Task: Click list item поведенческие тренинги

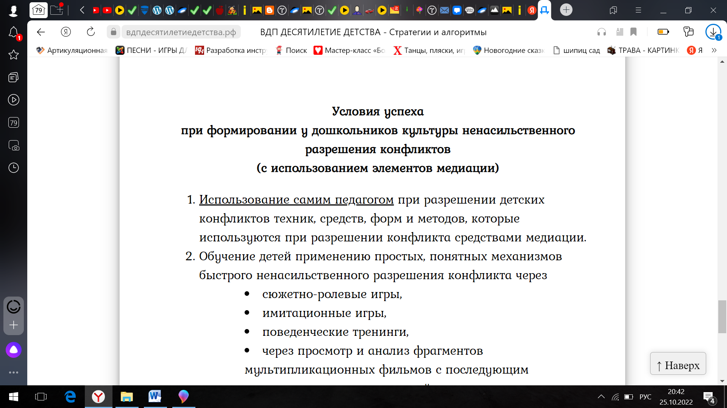Action: coord(335,332)
